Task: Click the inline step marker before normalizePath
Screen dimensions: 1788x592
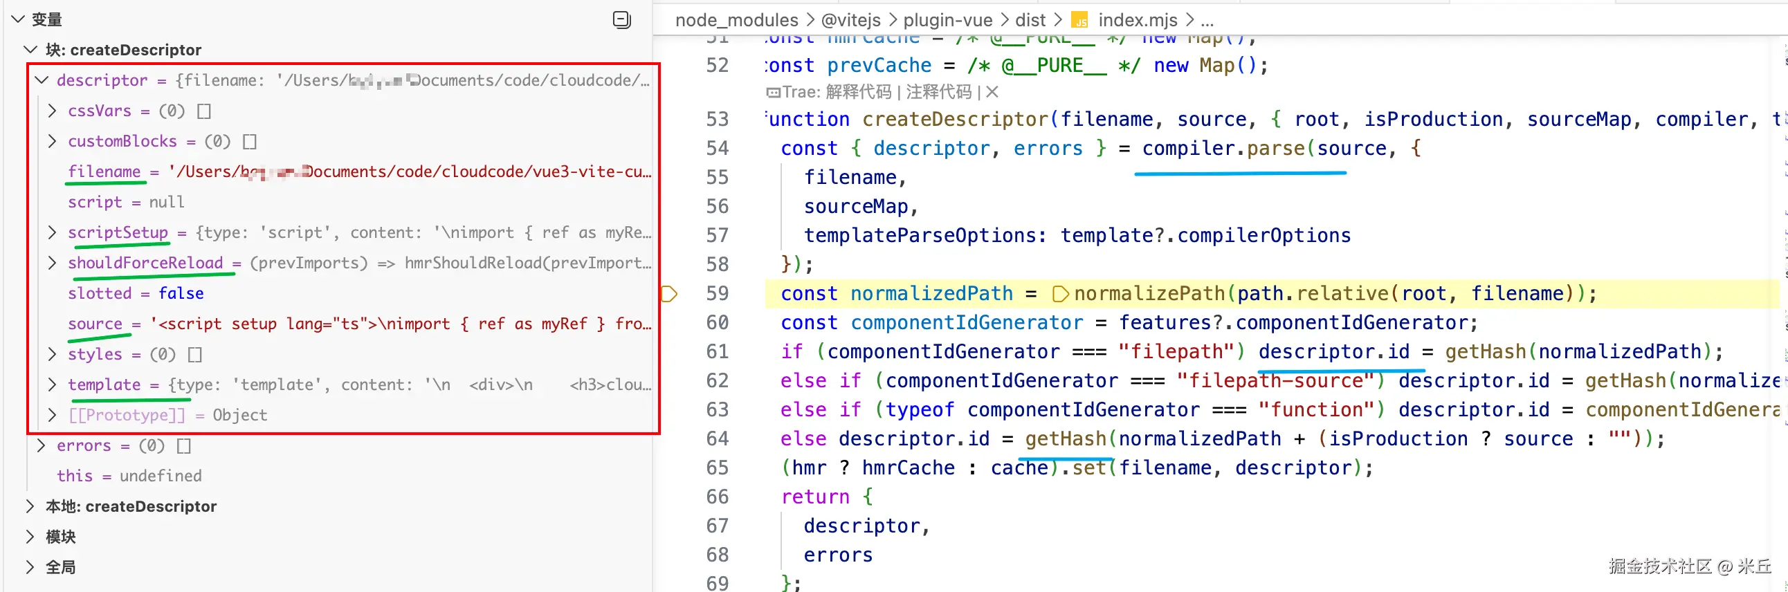Action: (1060, 294)
